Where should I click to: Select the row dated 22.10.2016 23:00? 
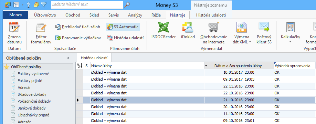click(196, 93)
